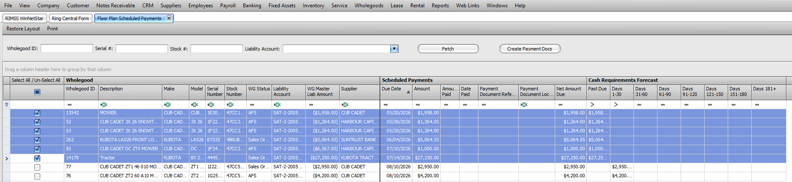This screenshot has height=182, width=792.
Task: Switch to the Ring Central Form tab
Action: [70, 18]
